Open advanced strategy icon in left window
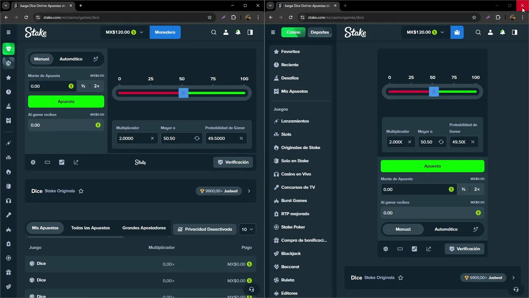Screen dimensions: 529x298 click(x=95, y=59)
